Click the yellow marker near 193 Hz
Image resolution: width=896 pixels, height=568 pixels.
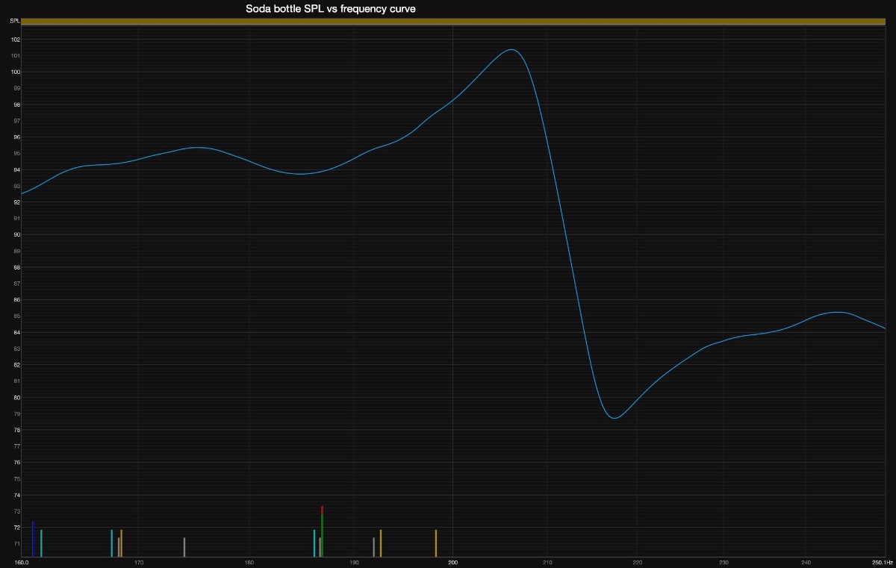point(381,543)
